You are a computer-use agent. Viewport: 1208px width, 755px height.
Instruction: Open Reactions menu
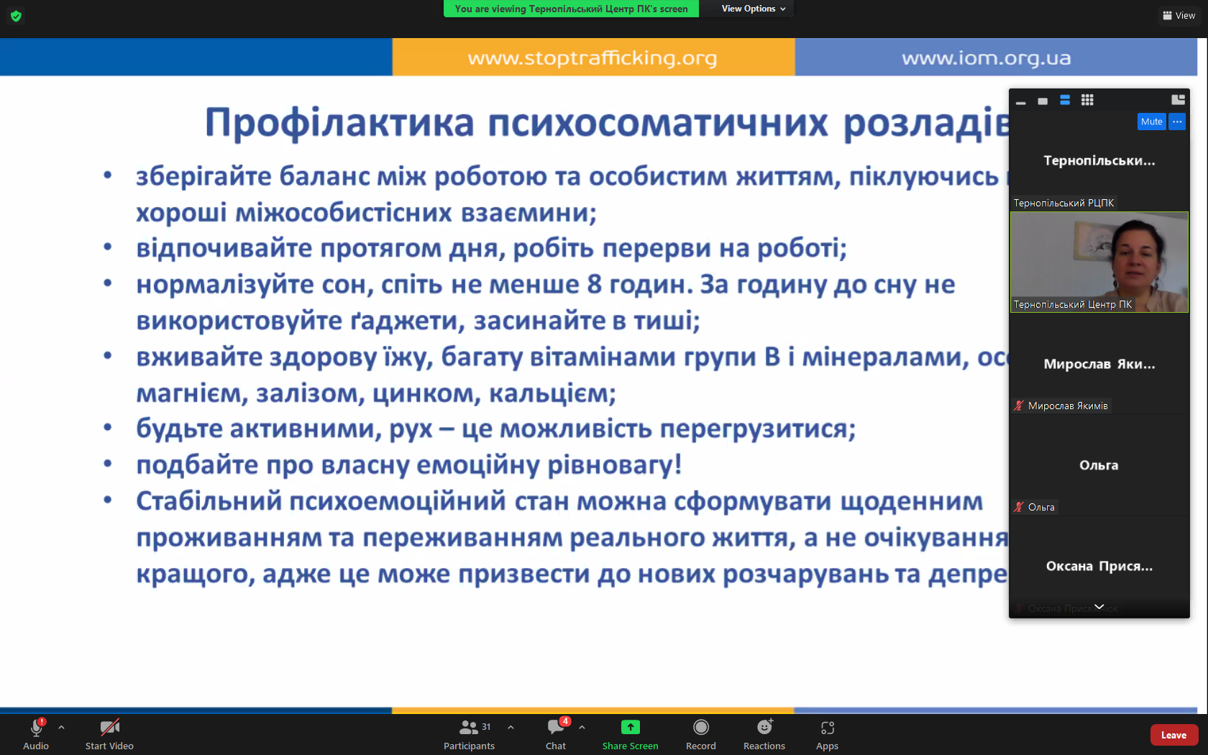click(764, 734)
